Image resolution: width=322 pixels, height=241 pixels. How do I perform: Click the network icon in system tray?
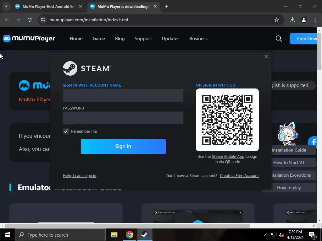point(274,235)
